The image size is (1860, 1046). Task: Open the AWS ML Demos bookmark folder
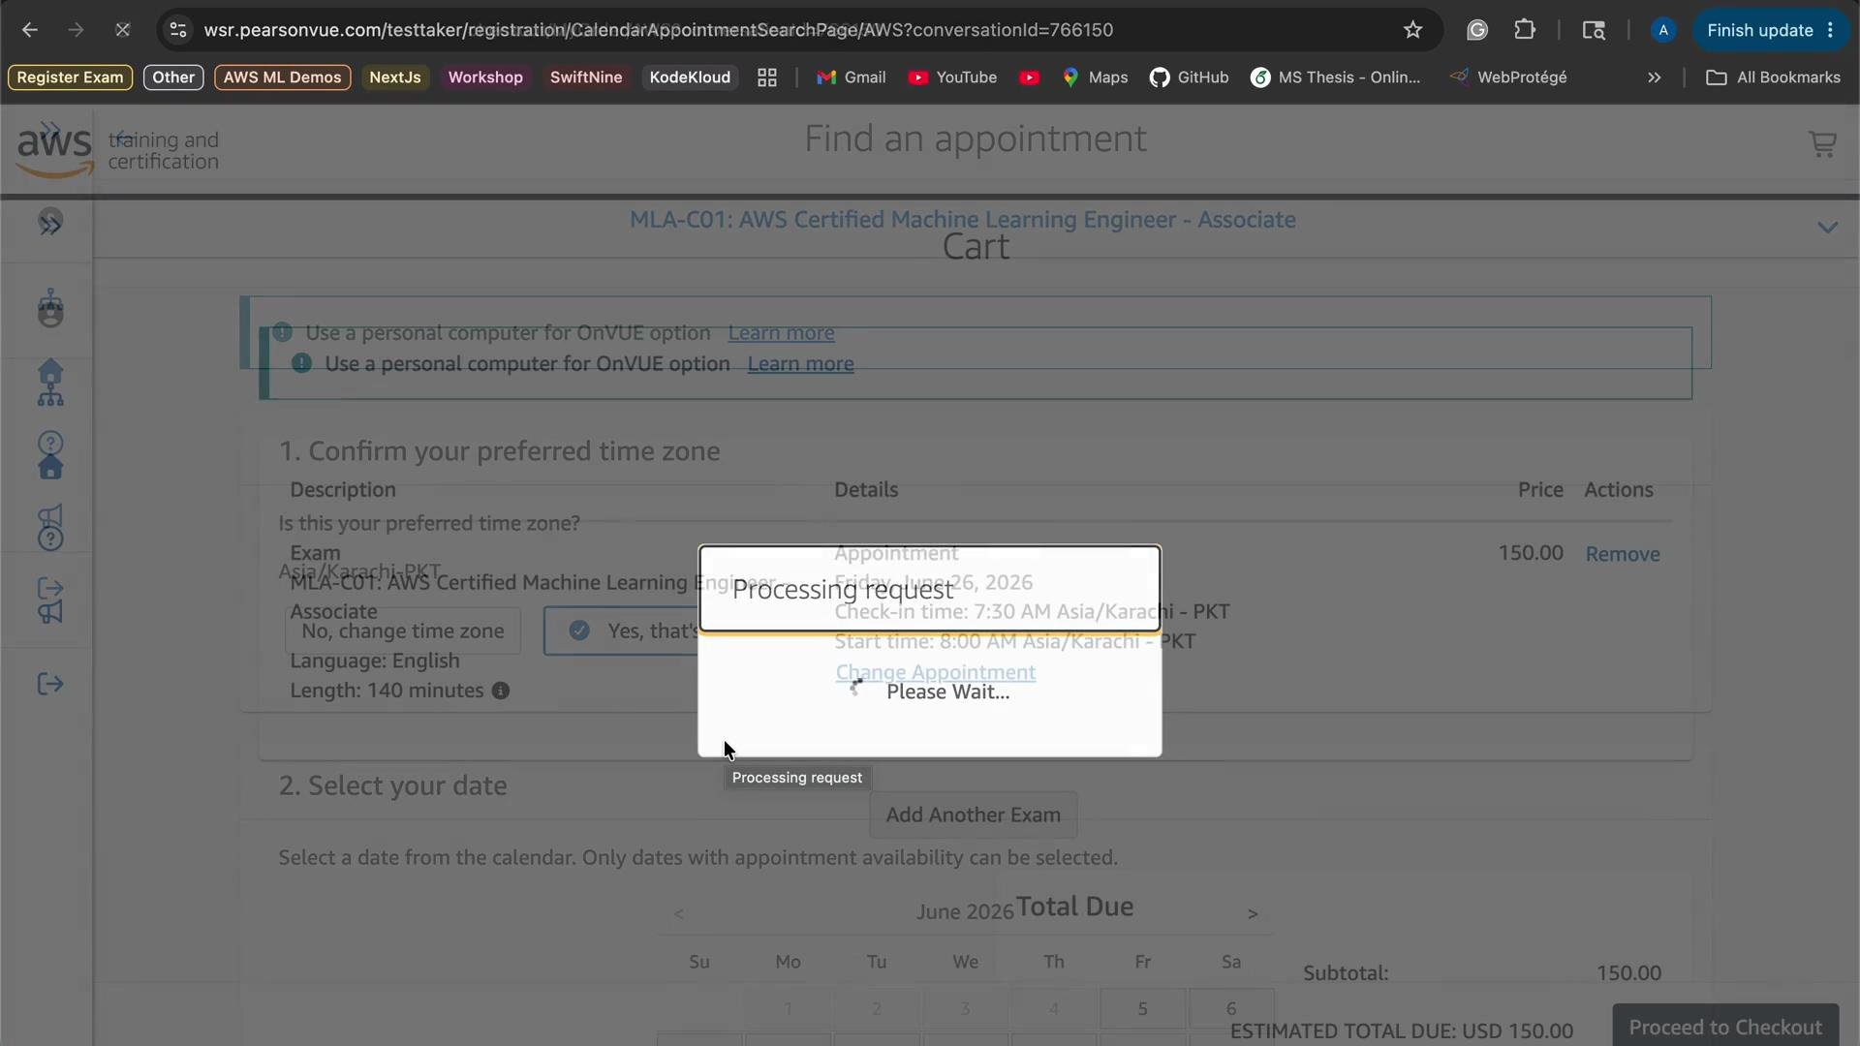tap(282, 77)
